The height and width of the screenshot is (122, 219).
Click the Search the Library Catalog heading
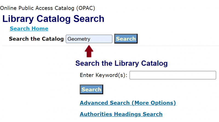coord(121,63)
